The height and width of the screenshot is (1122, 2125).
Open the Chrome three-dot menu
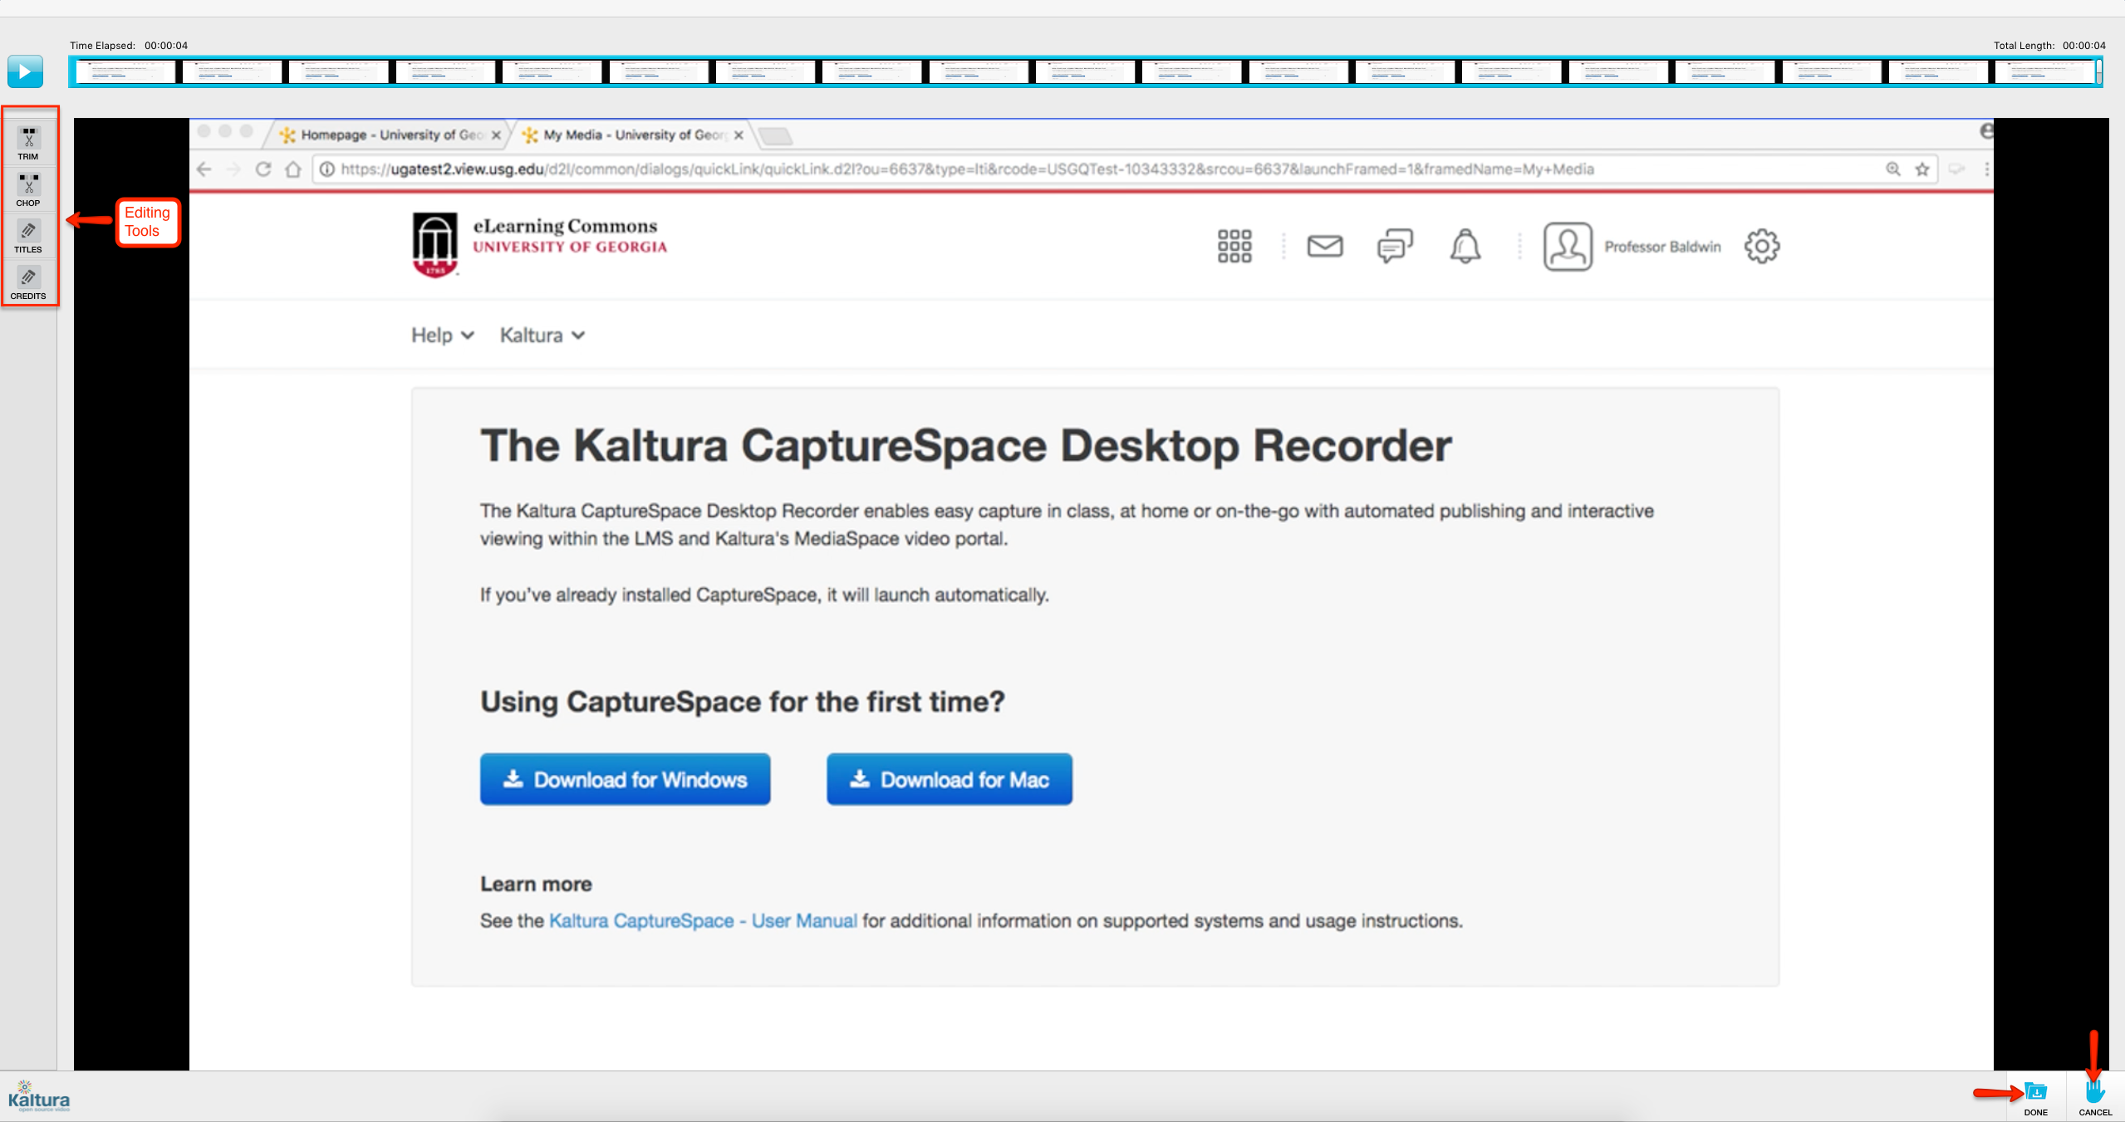(x=1986, y=169)
